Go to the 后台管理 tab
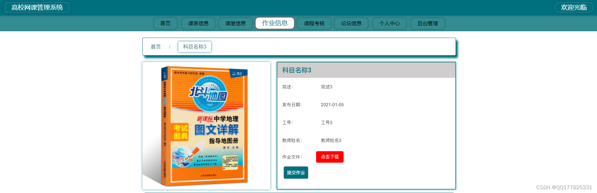Viewport: 597px width, 193px height. [x=428, y=23]
